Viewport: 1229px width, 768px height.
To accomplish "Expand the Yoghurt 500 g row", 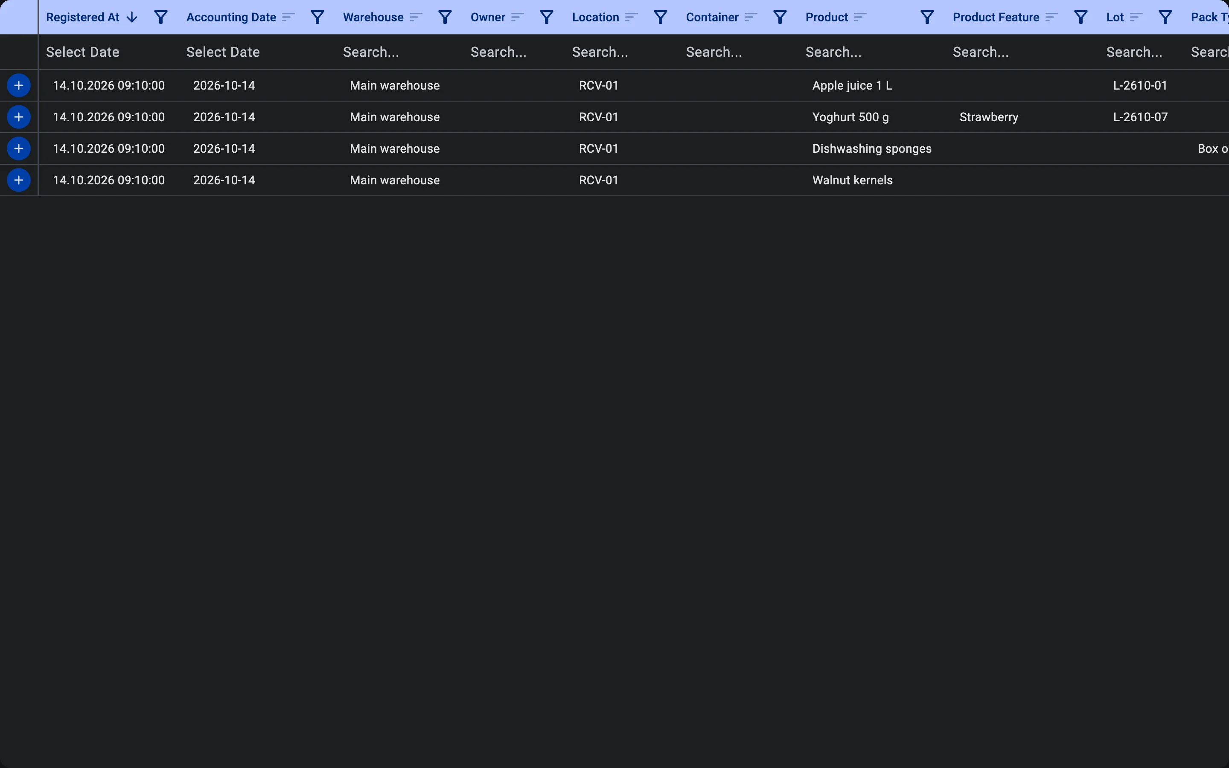I will pos(19,117).
